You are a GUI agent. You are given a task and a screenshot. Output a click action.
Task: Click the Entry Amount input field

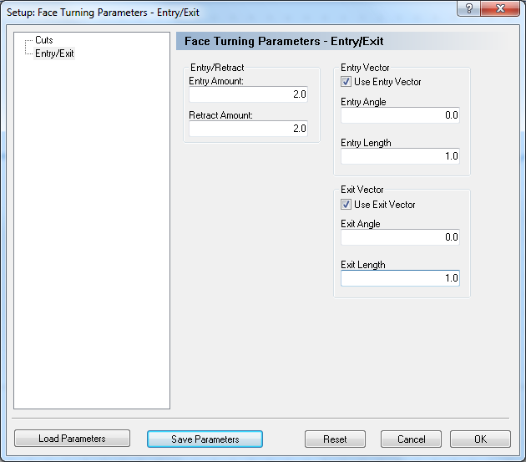[x=248, y=94]
